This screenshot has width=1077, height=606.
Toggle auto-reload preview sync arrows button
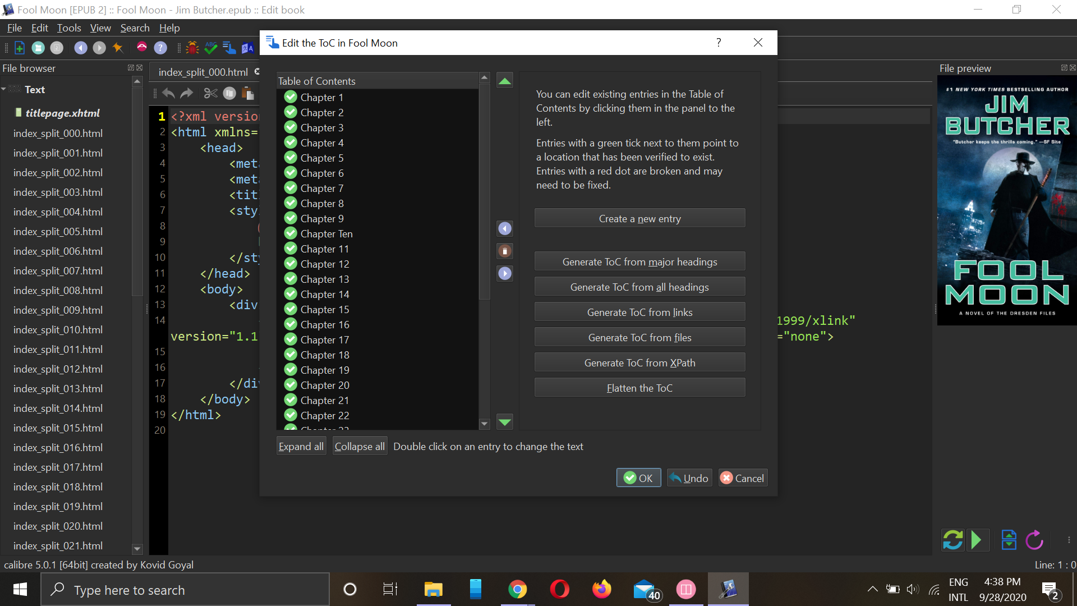coord(952,540)
